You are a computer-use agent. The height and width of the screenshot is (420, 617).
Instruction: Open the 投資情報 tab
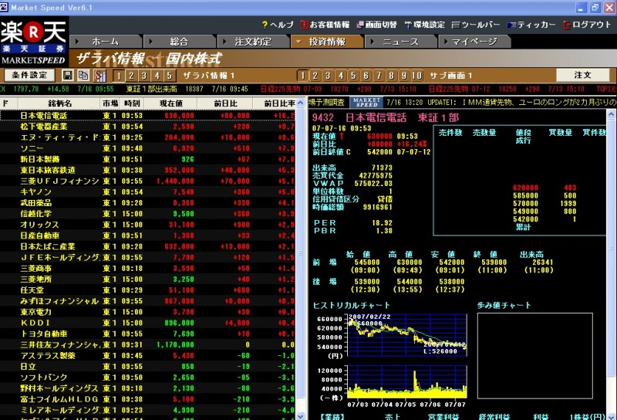click(x=326, y=42)
